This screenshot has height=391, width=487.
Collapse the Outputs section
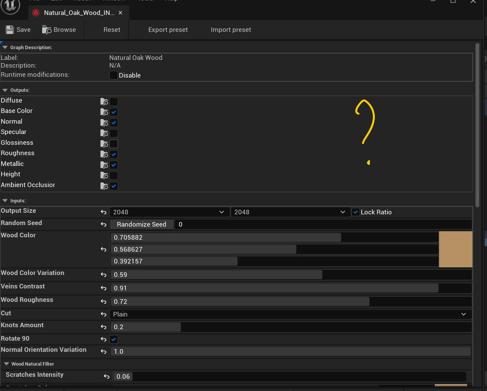point(5,90)
